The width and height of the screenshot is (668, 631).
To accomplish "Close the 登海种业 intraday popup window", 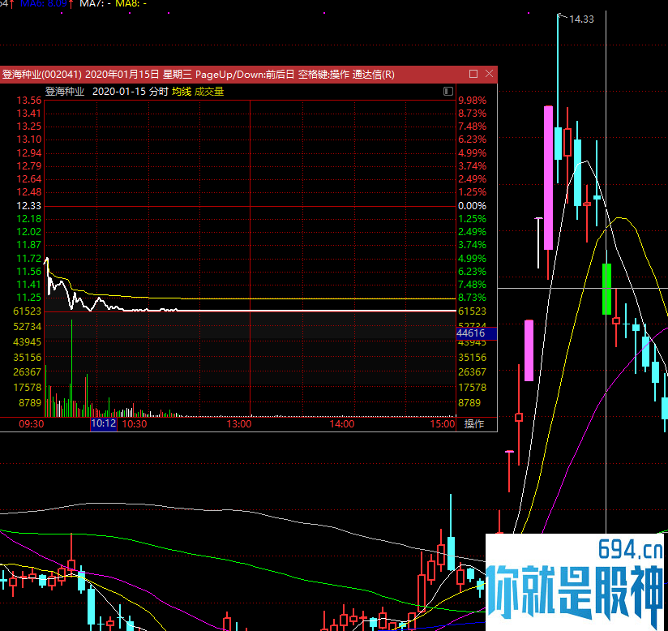I will [x=489, y=74].
